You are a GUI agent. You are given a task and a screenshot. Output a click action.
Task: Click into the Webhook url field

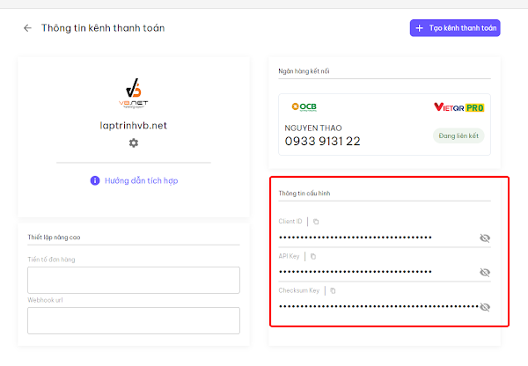[x=133, y=320]
